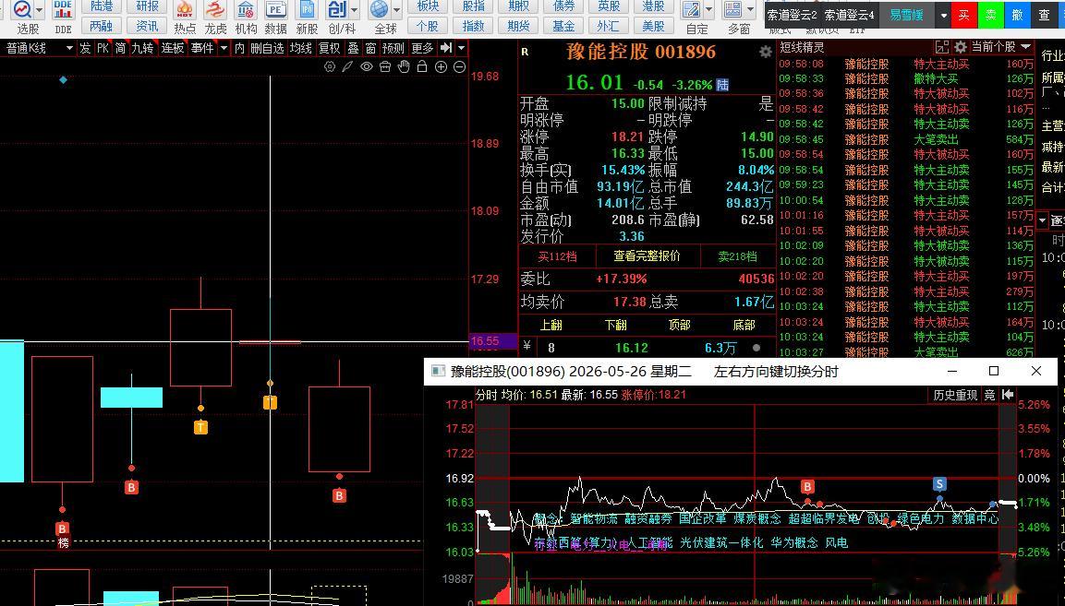
Task: Expand the 创/科 dropdown arrow
Action: [x=354, y=9]
